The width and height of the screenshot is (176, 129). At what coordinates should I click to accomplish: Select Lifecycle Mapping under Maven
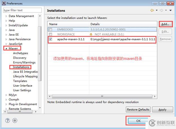point(25,76)
